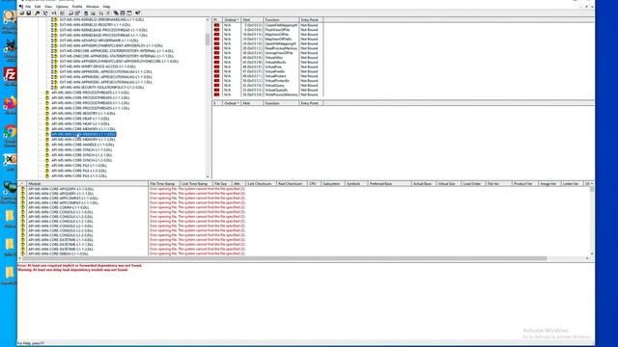Open FileZilla from the desktop

click(10, 74)
